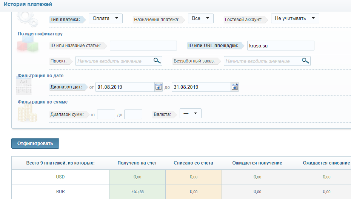Click RUR Ожидается списание value 0,00
Screen dimensions: 351x201
(326, 192)
